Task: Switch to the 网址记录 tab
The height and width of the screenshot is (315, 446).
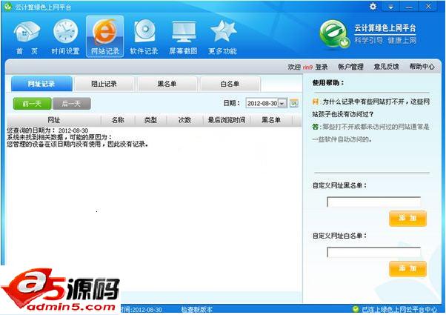Action: point(41,84)
